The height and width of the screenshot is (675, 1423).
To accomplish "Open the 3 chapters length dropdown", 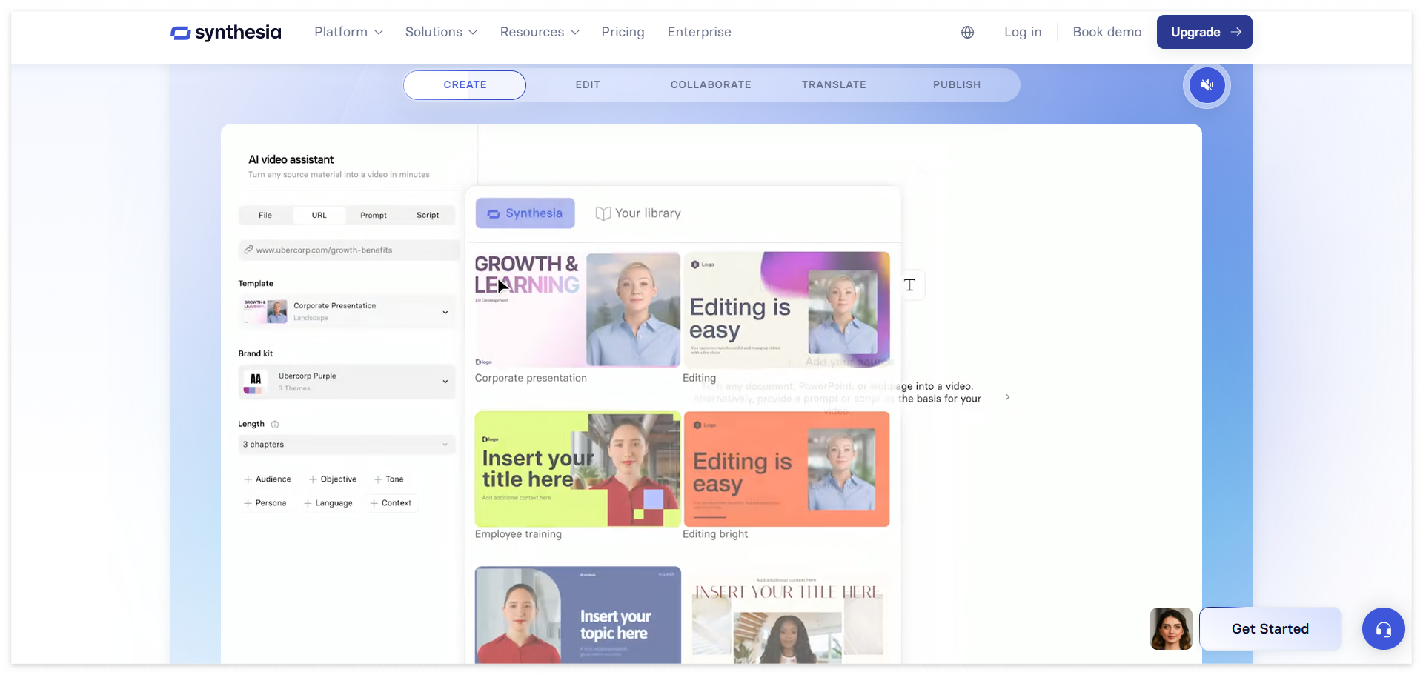I will pos(347,445).
